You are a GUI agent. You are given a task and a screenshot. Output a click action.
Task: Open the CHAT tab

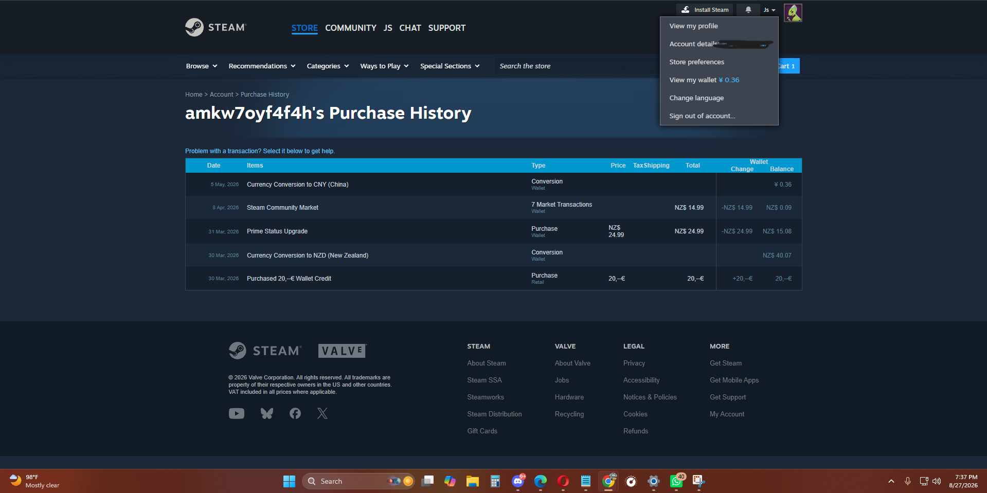click(410, 28)
